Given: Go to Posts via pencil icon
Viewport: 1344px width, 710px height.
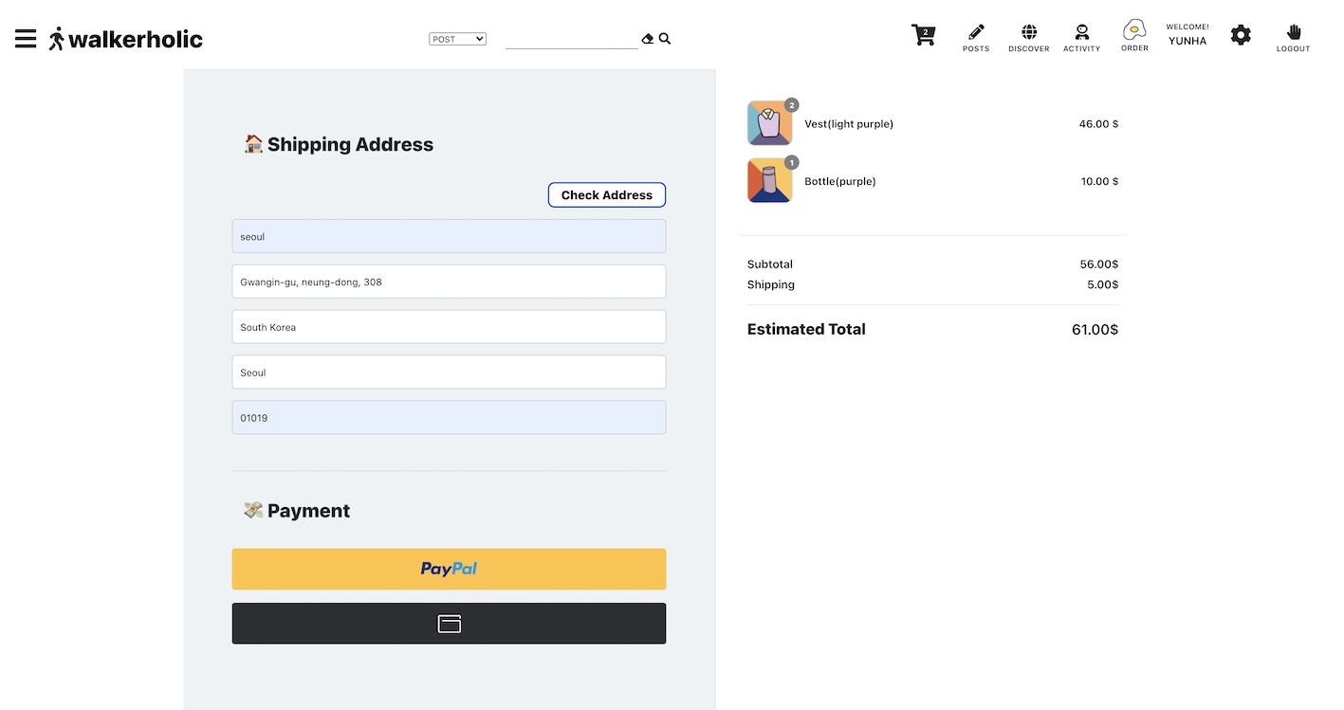Looking at the screenshot, I should click(976, 38).
